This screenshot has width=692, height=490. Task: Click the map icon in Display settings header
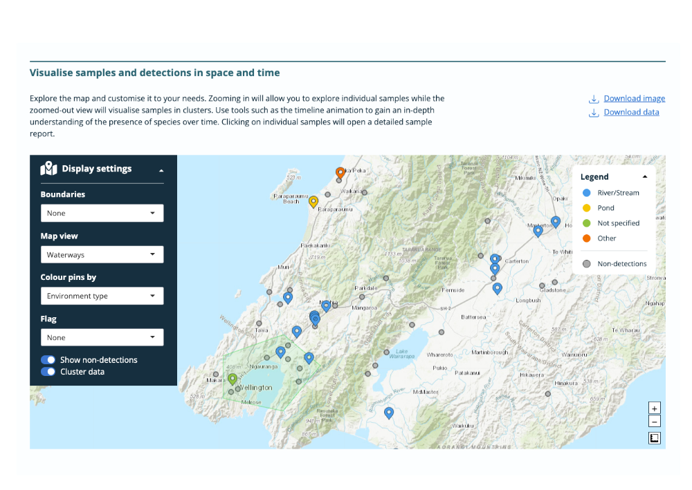pos(48,169)
